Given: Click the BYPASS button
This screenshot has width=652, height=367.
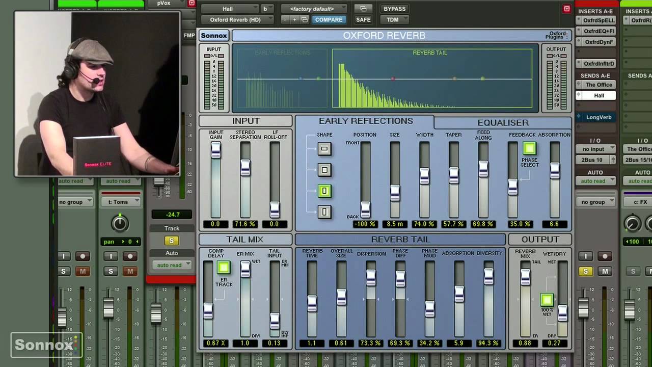Looking at the screenshot, I should (x=394, y=9).
